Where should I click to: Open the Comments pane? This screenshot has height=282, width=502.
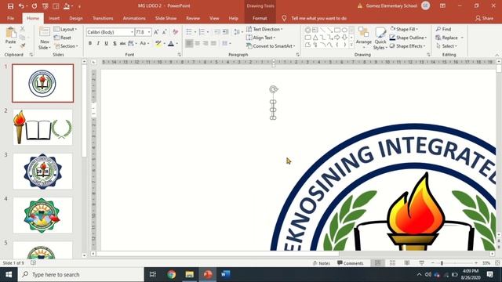351,263
